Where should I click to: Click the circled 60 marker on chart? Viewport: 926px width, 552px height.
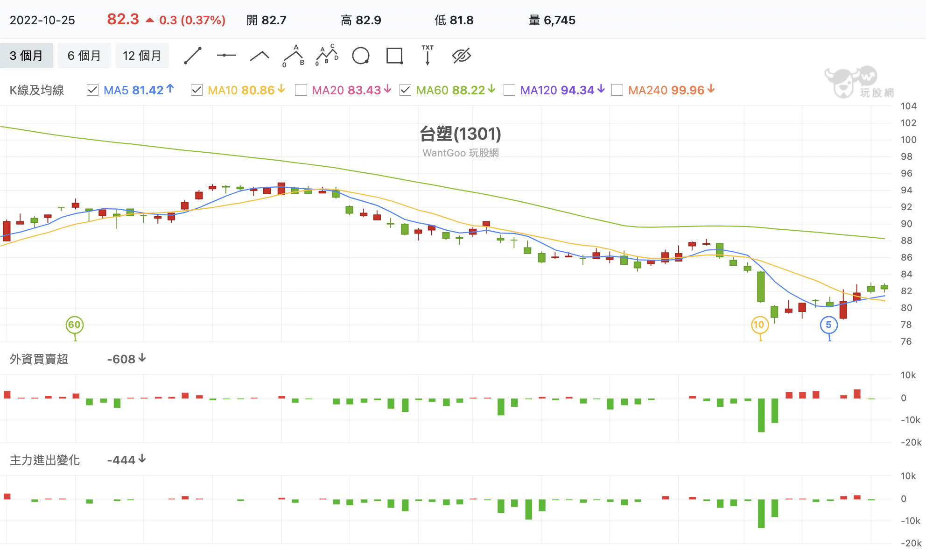tap(74, 324)
